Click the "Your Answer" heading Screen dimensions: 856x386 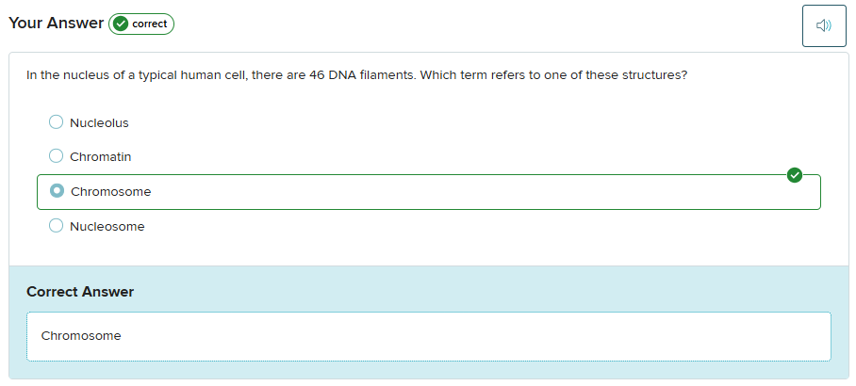[x=56, y=24]
